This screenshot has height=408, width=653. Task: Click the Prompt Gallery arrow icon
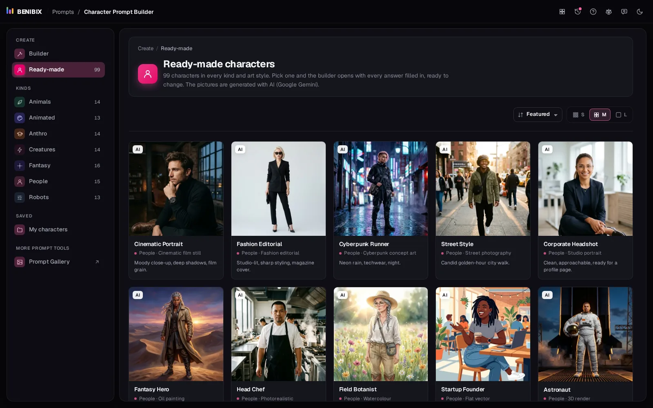tap(97, 262)
